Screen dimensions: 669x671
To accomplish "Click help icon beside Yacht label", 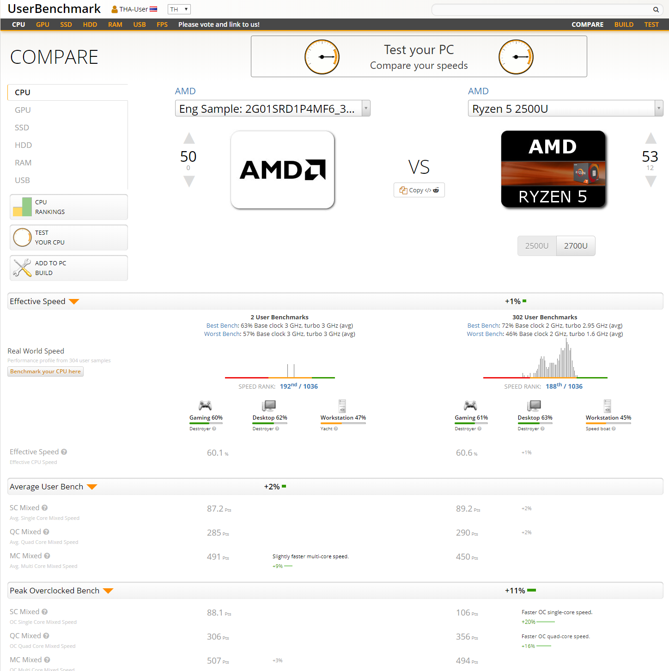I will point(336,429).
